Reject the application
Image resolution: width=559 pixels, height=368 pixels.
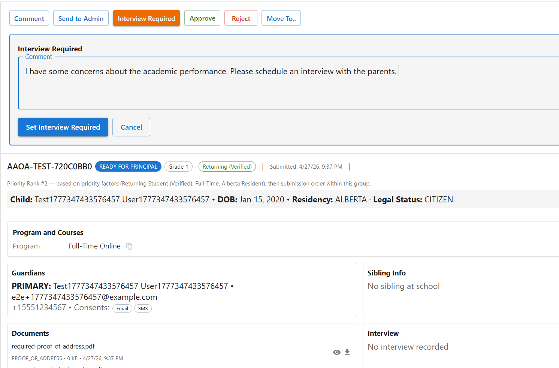coord(241,18)
